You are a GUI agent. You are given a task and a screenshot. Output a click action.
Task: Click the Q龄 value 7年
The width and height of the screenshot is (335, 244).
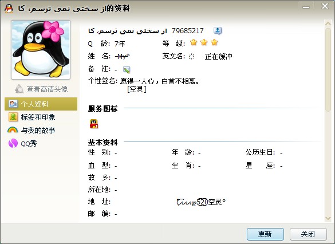120,44
